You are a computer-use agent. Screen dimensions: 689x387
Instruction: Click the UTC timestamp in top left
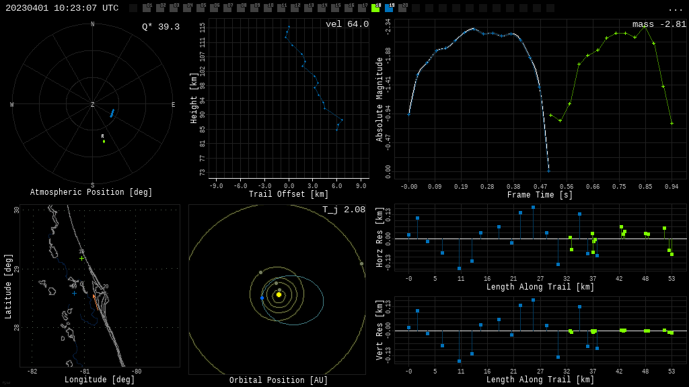(x=62, y=8)
